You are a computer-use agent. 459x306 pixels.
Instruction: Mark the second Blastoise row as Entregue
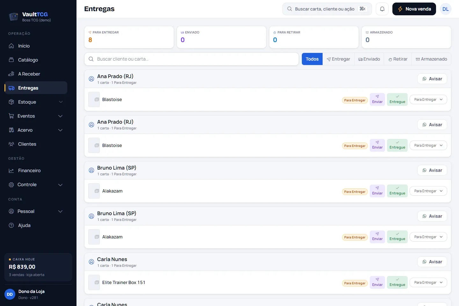(397, 145)
